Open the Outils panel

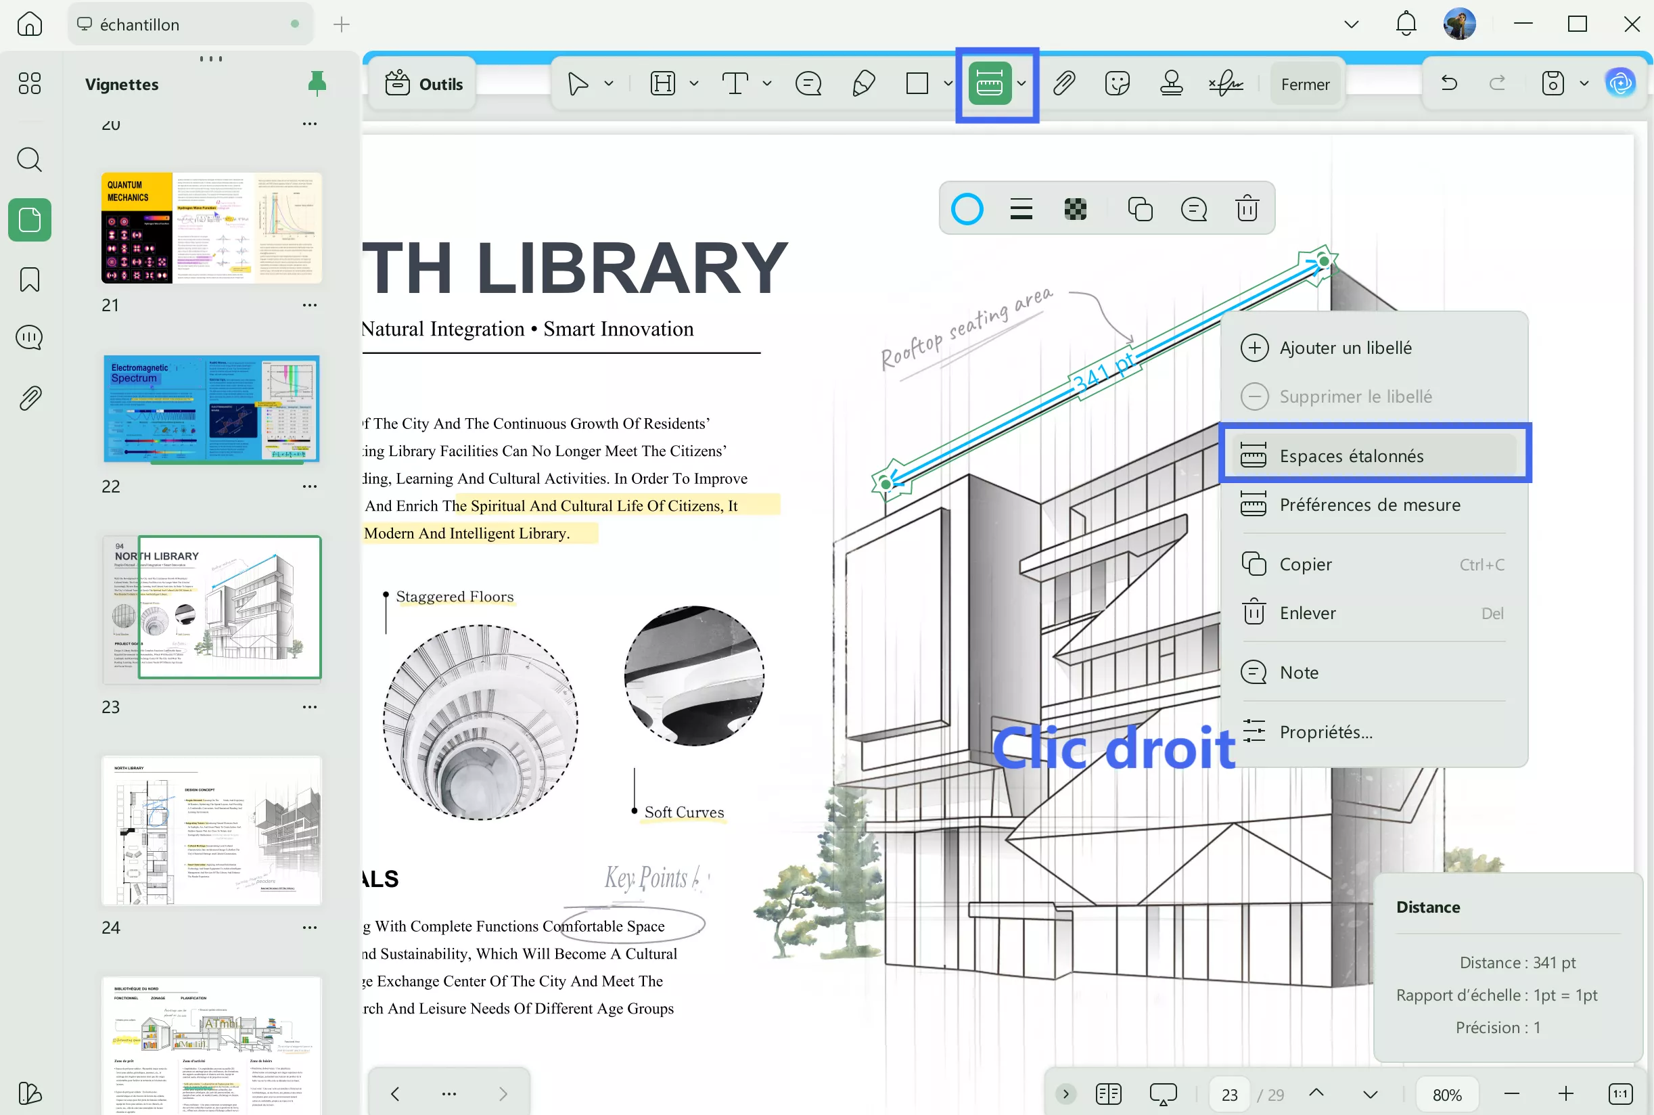(422, 83)
